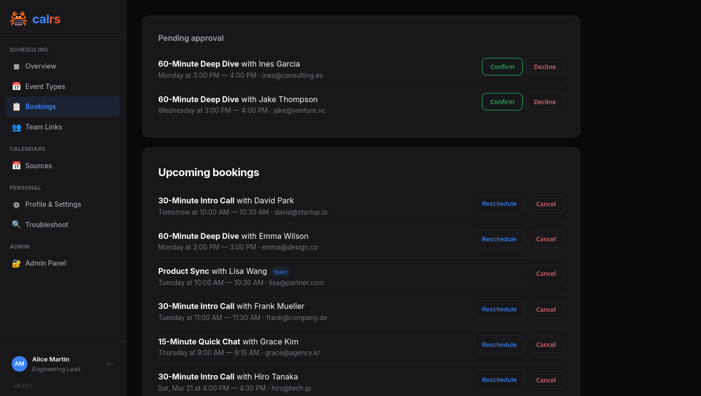The width and height of the screenshot is (701, 396).
Task: Reschedule Grace Kim's Quick Chat
Action: [x=499, y=344]
